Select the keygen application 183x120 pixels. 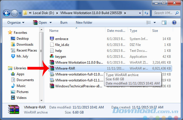point(110,57)
